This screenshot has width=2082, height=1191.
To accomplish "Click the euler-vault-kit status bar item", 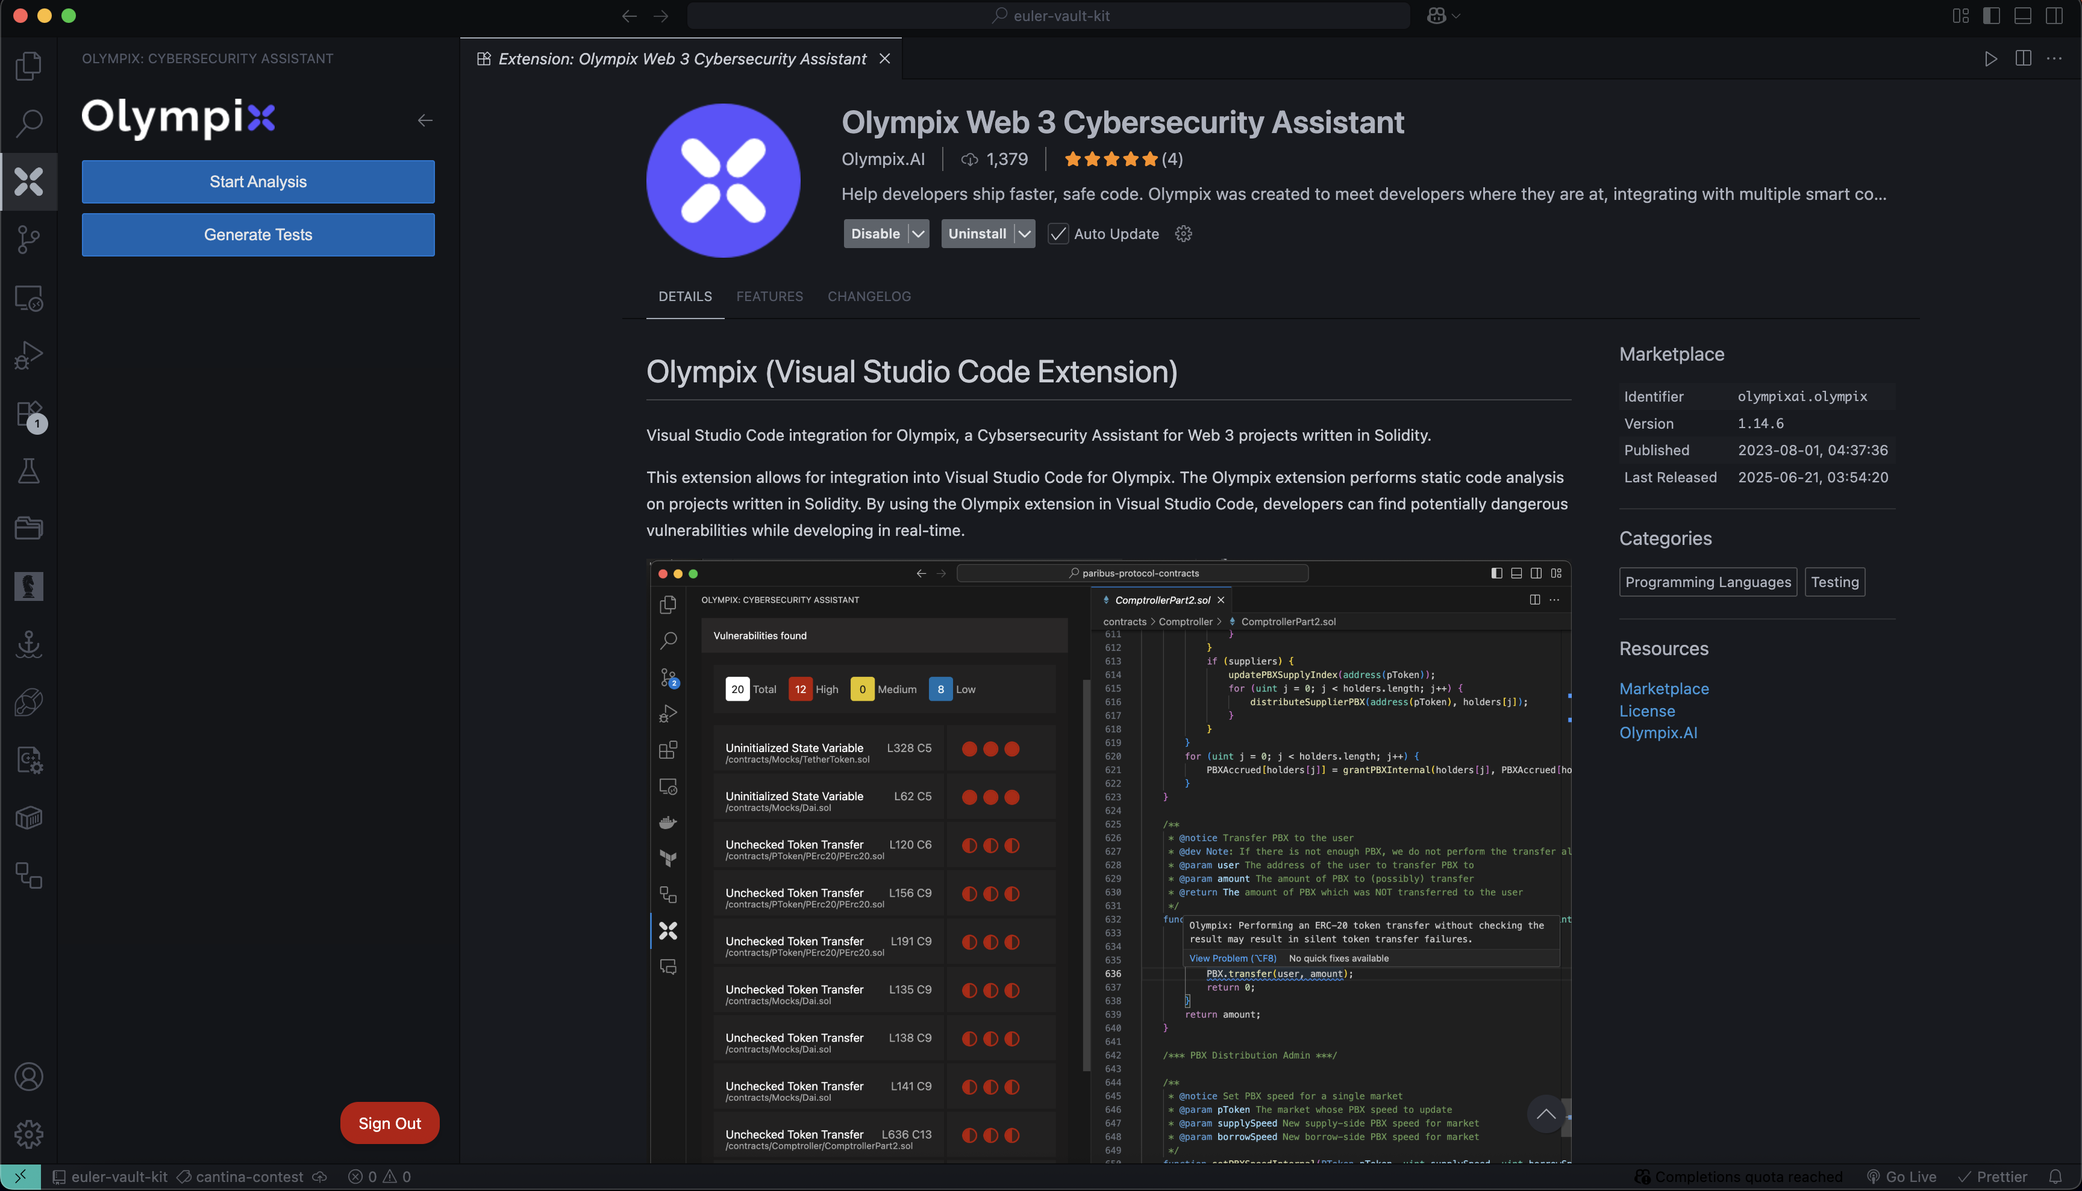I will click(110, 1177).
